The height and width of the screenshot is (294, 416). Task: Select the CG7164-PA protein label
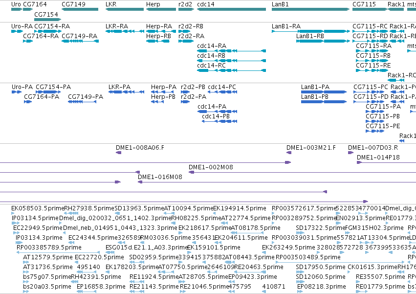(42, 97)
